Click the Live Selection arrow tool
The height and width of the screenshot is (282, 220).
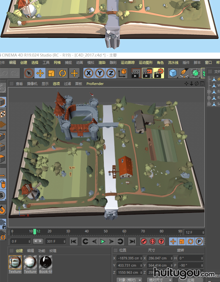click(x=29, y=73)
